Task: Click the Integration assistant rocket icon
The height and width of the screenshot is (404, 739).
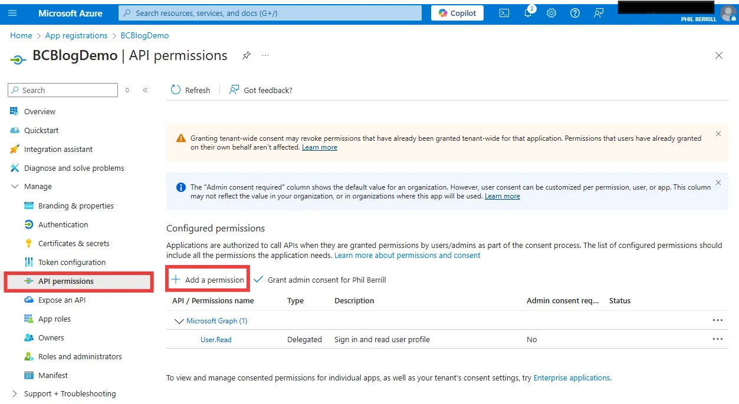Action: click(x=14, y=149)
